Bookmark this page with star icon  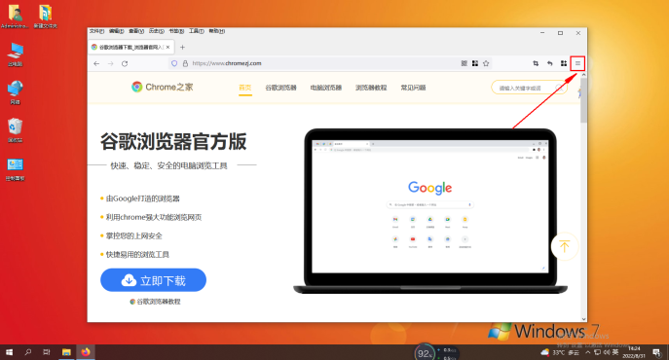pos(486,63)
